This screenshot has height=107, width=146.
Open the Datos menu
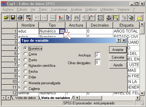pyautogui.click(x=43, y=9)
